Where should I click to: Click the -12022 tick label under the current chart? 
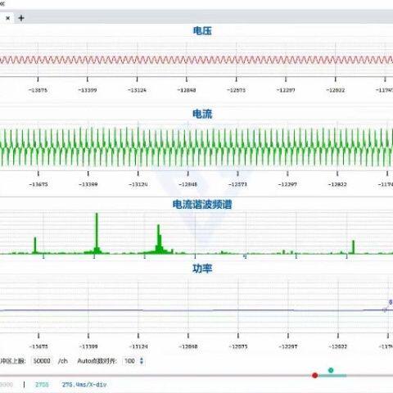[337, 184]
